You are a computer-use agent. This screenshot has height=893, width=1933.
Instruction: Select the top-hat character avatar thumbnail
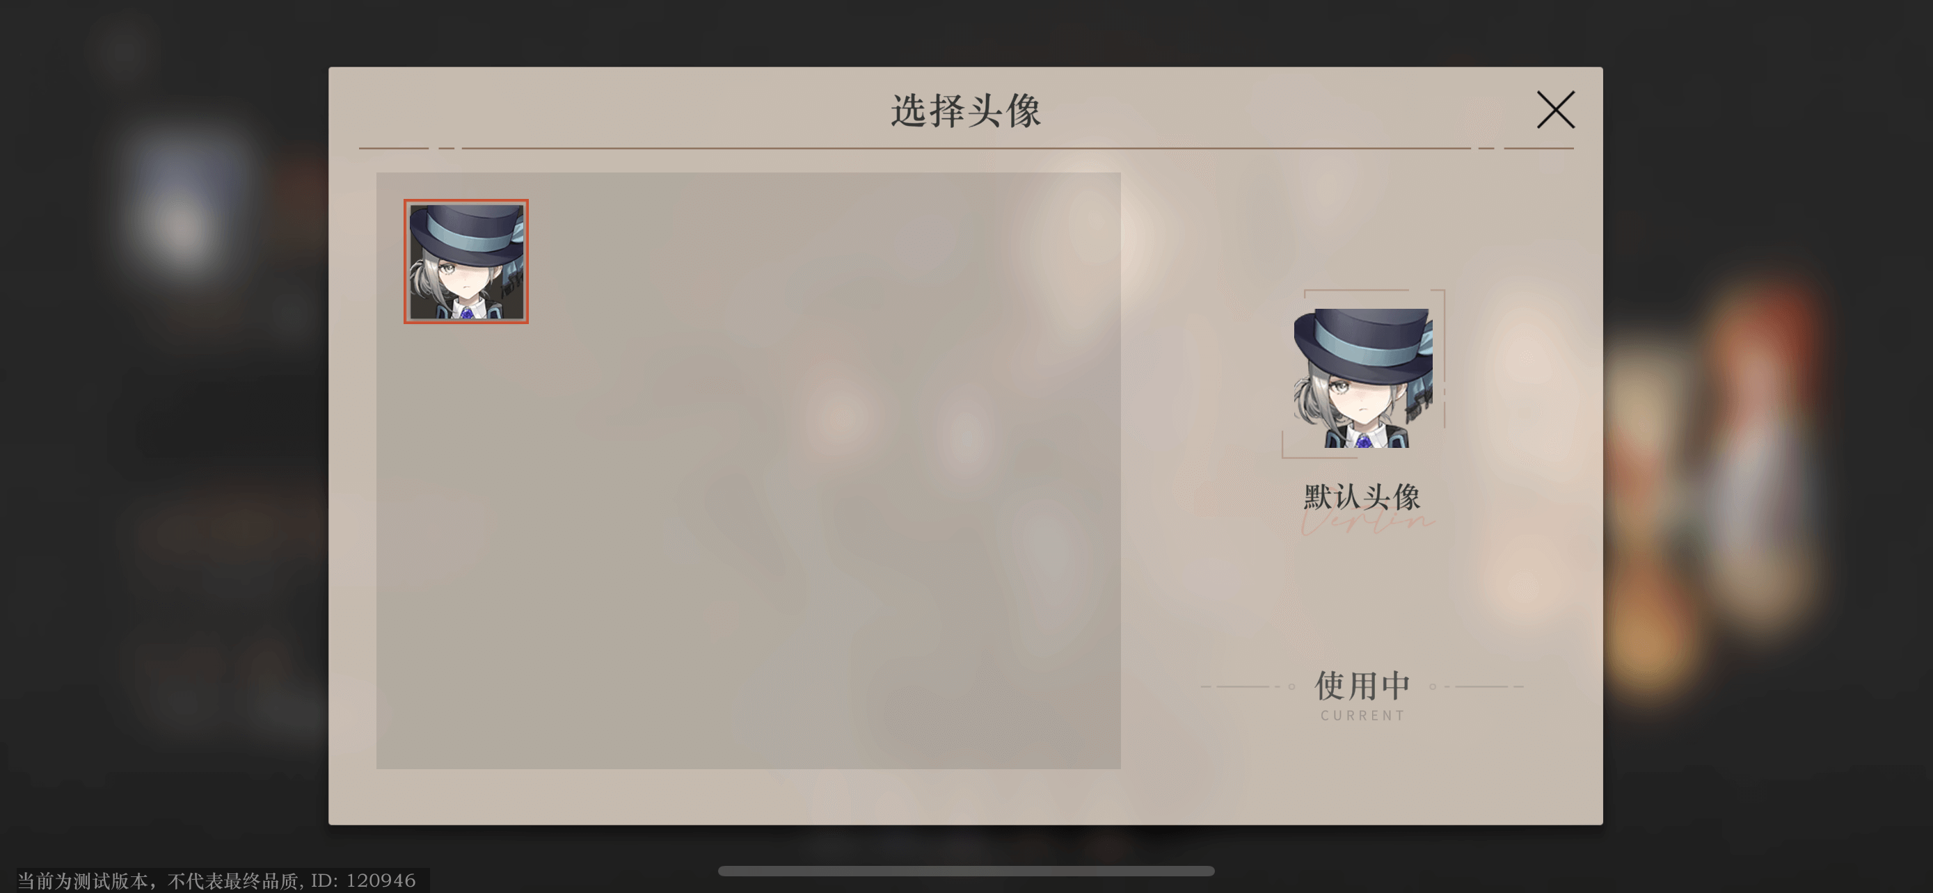pos(466,262)
